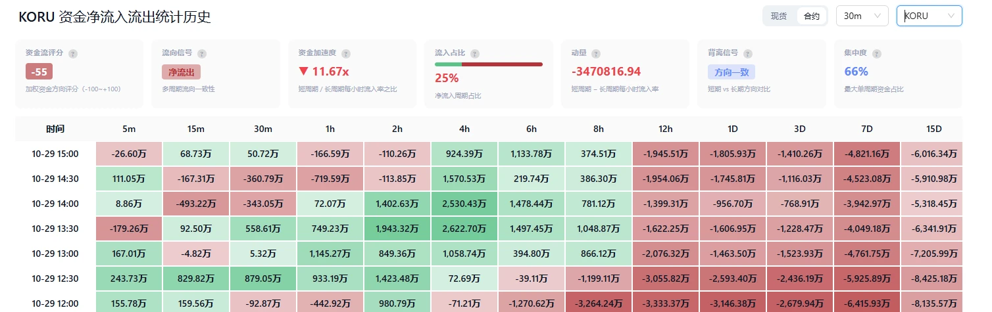
Task: Click help icon beside 流向信号
Action: [x=202, y=54]
